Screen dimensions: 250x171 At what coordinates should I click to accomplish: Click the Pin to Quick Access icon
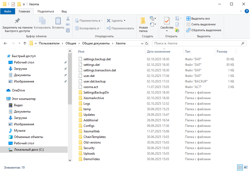click(x=17, y=21)
